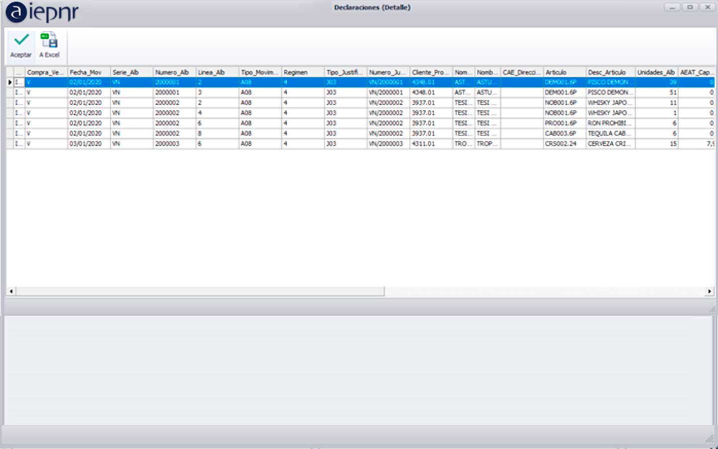Click right arrow of horizontal scrollbar
This screenshot has width=718, height=449.
pyautogui.click(x=709, y=291)
